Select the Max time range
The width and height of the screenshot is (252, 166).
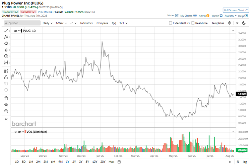(x=111, y=162)
